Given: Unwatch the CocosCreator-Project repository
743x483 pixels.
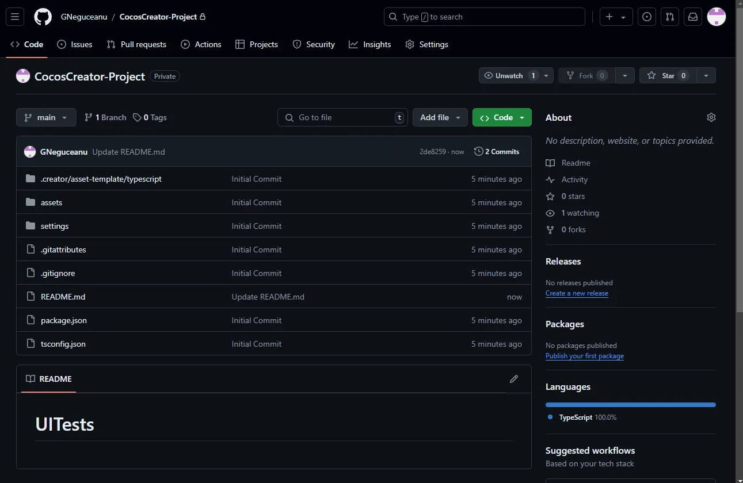Looking at the screenshot, I should [509, 75].
